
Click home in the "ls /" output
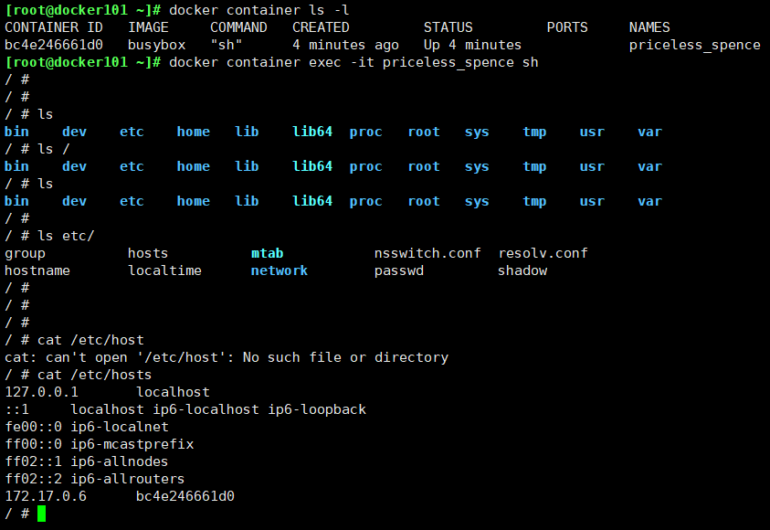[194, 166]
